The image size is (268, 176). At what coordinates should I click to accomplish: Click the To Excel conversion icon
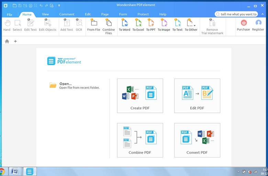pyautogui.click(x=138, y=25)
